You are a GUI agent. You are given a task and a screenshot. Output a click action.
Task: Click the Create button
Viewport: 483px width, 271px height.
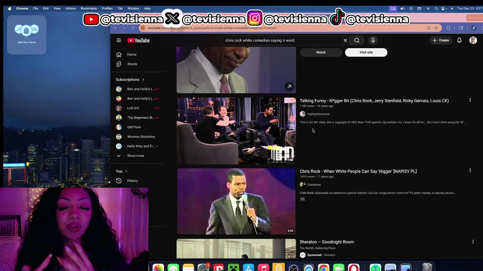click(x=440, y=40)
